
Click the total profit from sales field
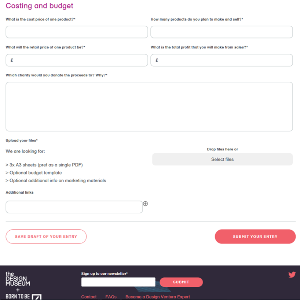pos(222,60)
